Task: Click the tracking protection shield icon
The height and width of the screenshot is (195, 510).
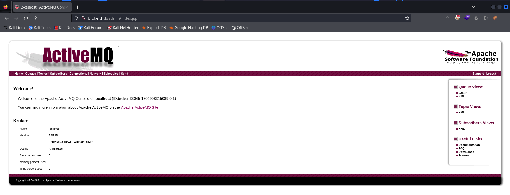Action: pyautogui.click(x=76, y=18)
